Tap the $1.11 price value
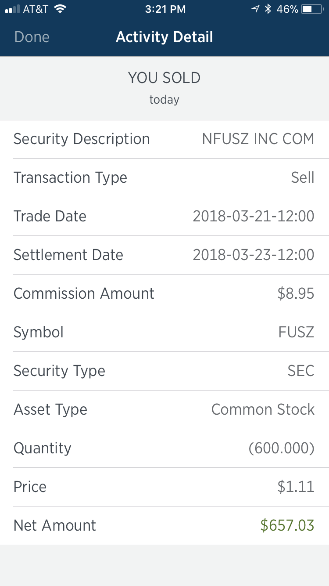Screen dimensions: 329x586 296,487
